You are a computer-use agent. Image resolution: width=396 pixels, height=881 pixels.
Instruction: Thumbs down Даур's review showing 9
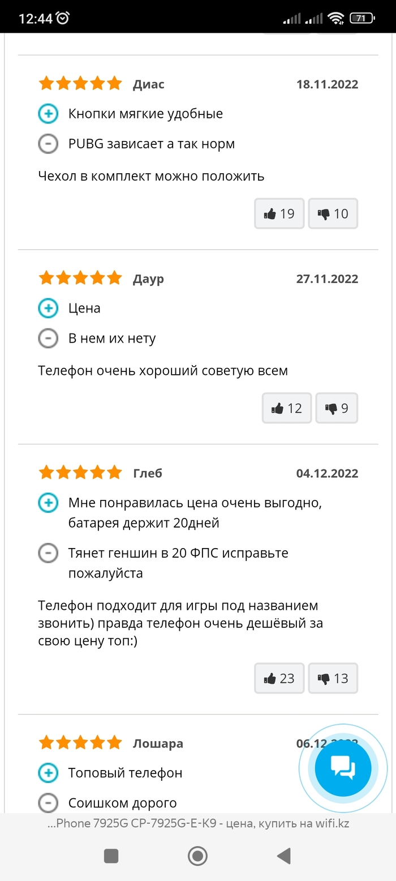pyautogui.click(x=337, y=408)
